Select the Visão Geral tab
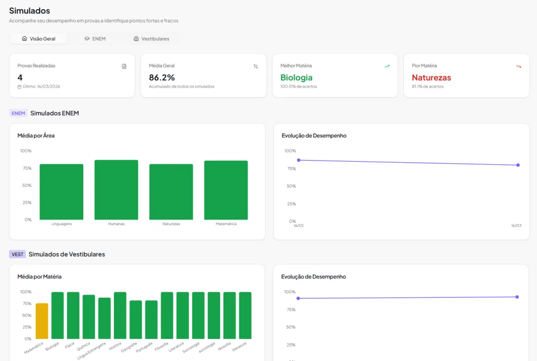537x361 pixels. click(38, 39)
